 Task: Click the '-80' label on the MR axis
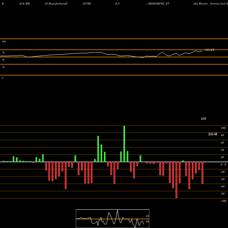pyautogui.click(x=223, y=194)
